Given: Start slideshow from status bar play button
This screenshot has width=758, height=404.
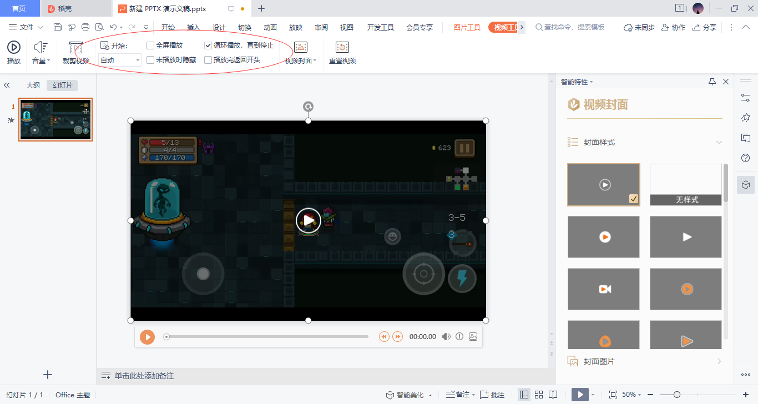Looking at the screenshot, I should 580,395.
